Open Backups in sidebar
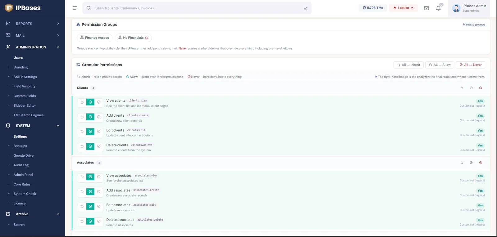Viewport: 497px width, 237px height. coord(20,146)
